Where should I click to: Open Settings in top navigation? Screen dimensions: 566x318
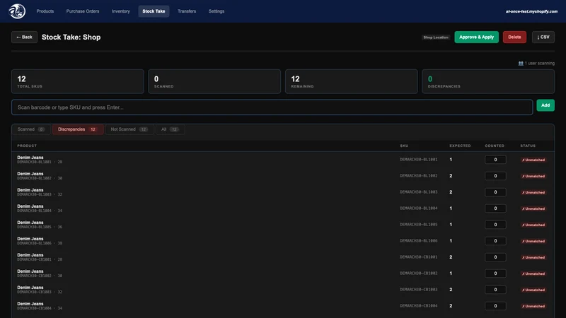[216, 11]
